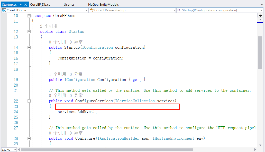Screen dimensions: 265x152
Task: Click the 'get;' accessor on line 19
Action: pos(137,80)
